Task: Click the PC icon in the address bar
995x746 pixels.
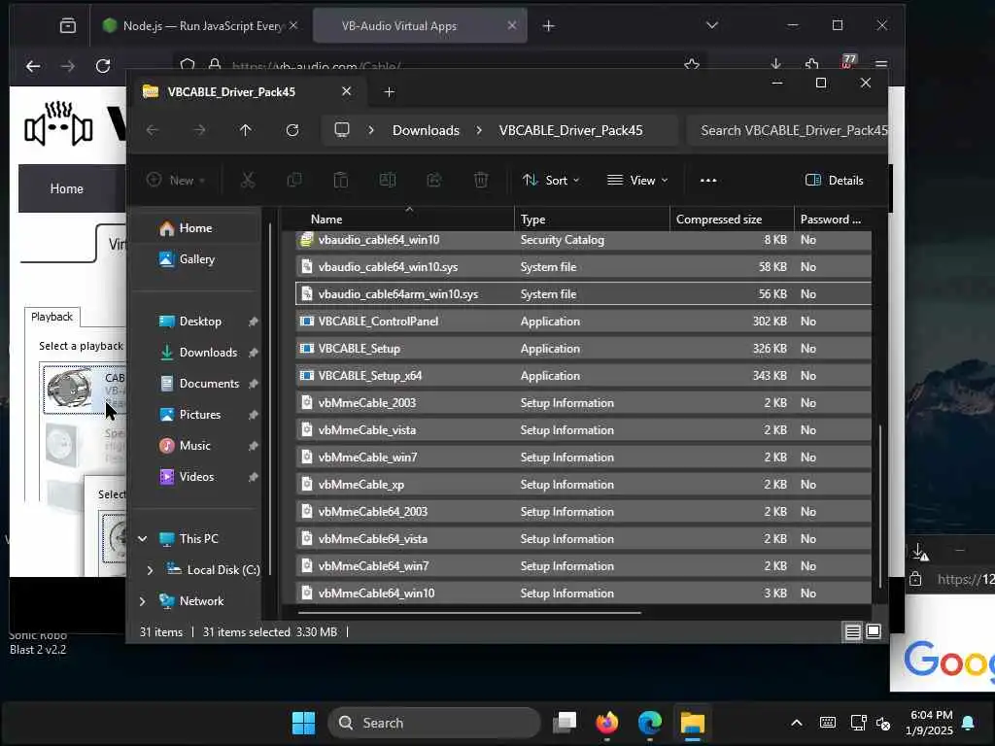Action: click(x=342, y=130)
